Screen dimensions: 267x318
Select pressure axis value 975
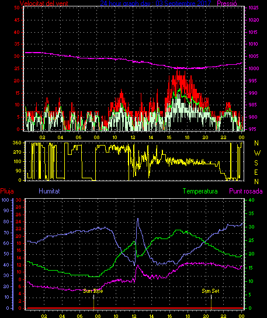point(252,129)
